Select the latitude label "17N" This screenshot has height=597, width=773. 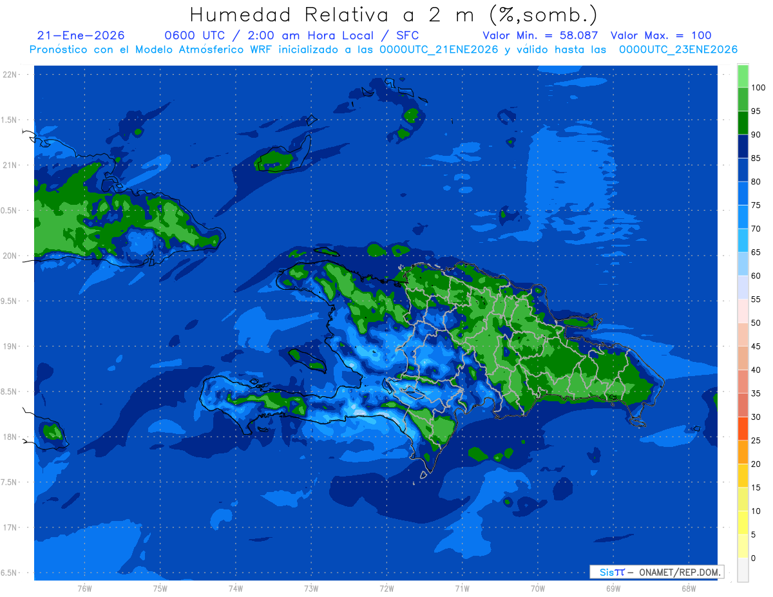point(11,527)
